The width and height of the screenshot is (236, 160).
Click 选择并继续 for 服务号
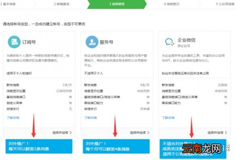140,133
